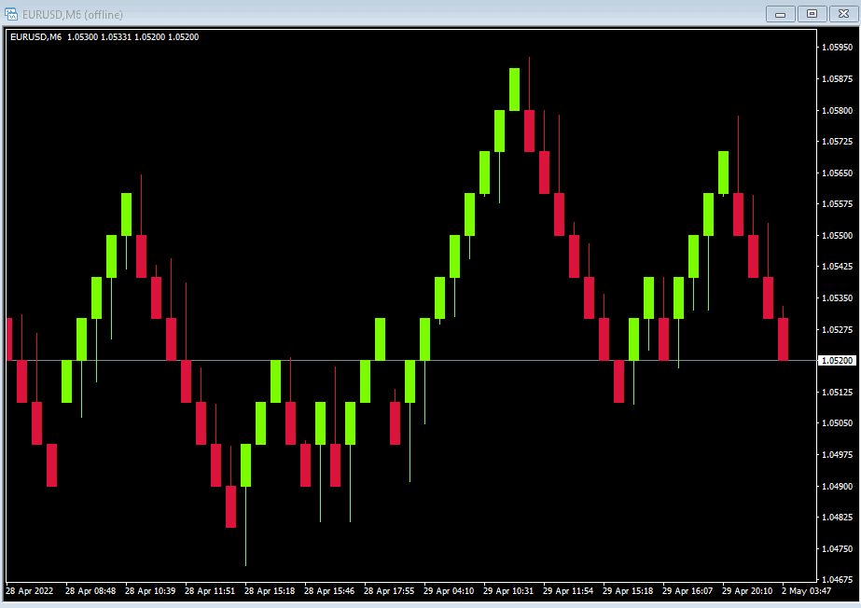
Task: Click the last red candle at the chart's right edge
Action: click(x=783, y=339)
